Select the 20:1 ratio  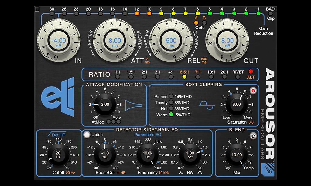pos(224,77)
